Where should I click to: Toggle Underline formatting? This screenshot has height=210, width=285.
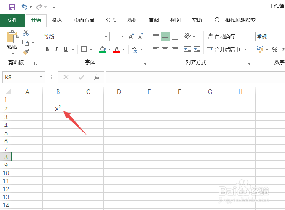(x=66, y=49)
